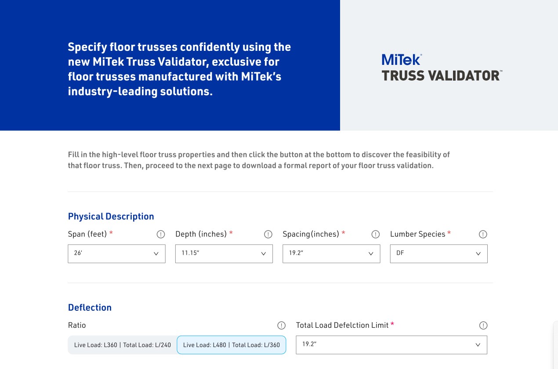Click the info icon next to Depth (inches)

[268, 234]
